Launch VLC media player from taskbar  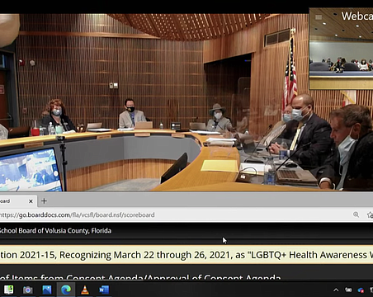(85, 290)
